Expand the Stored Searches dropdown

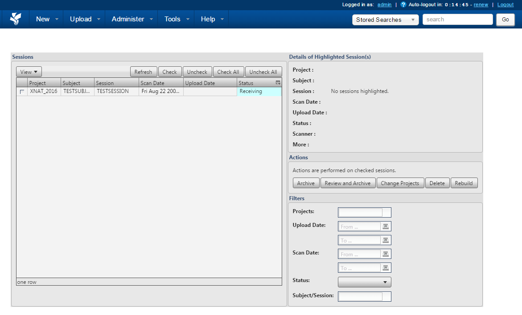(385, 20)
